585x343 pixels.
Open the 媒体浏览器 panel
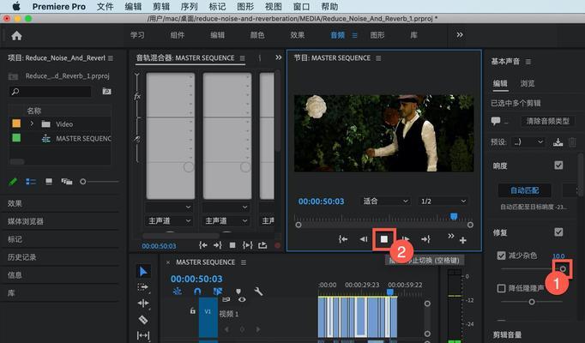[x=26, y=221]
